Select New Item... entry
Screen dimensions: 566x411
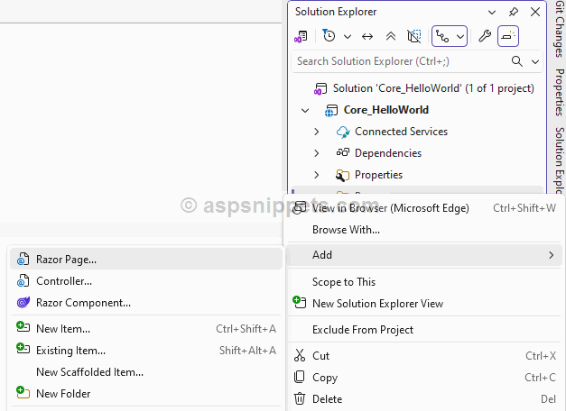146,328
